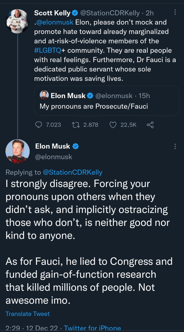Like Scott Kelly's tweet with the heart icon
Viewport: 184px width, 332px height.
pyautogui.click(x=113, y=125)
